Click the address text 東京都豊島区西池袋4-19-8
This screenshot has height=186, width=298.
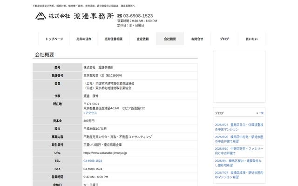click(102, 108)
